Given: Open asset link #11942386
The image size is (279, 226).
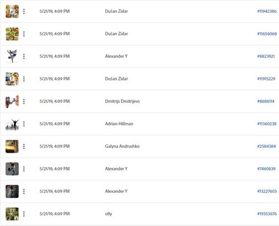Looking at the screenshot, I should [x=267, y=11].
